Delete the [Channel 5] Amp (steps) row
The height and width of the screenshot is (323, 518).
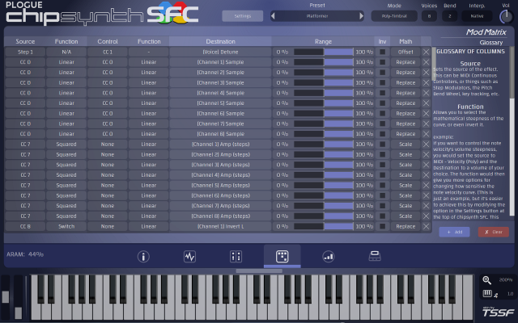pos(427,185)
